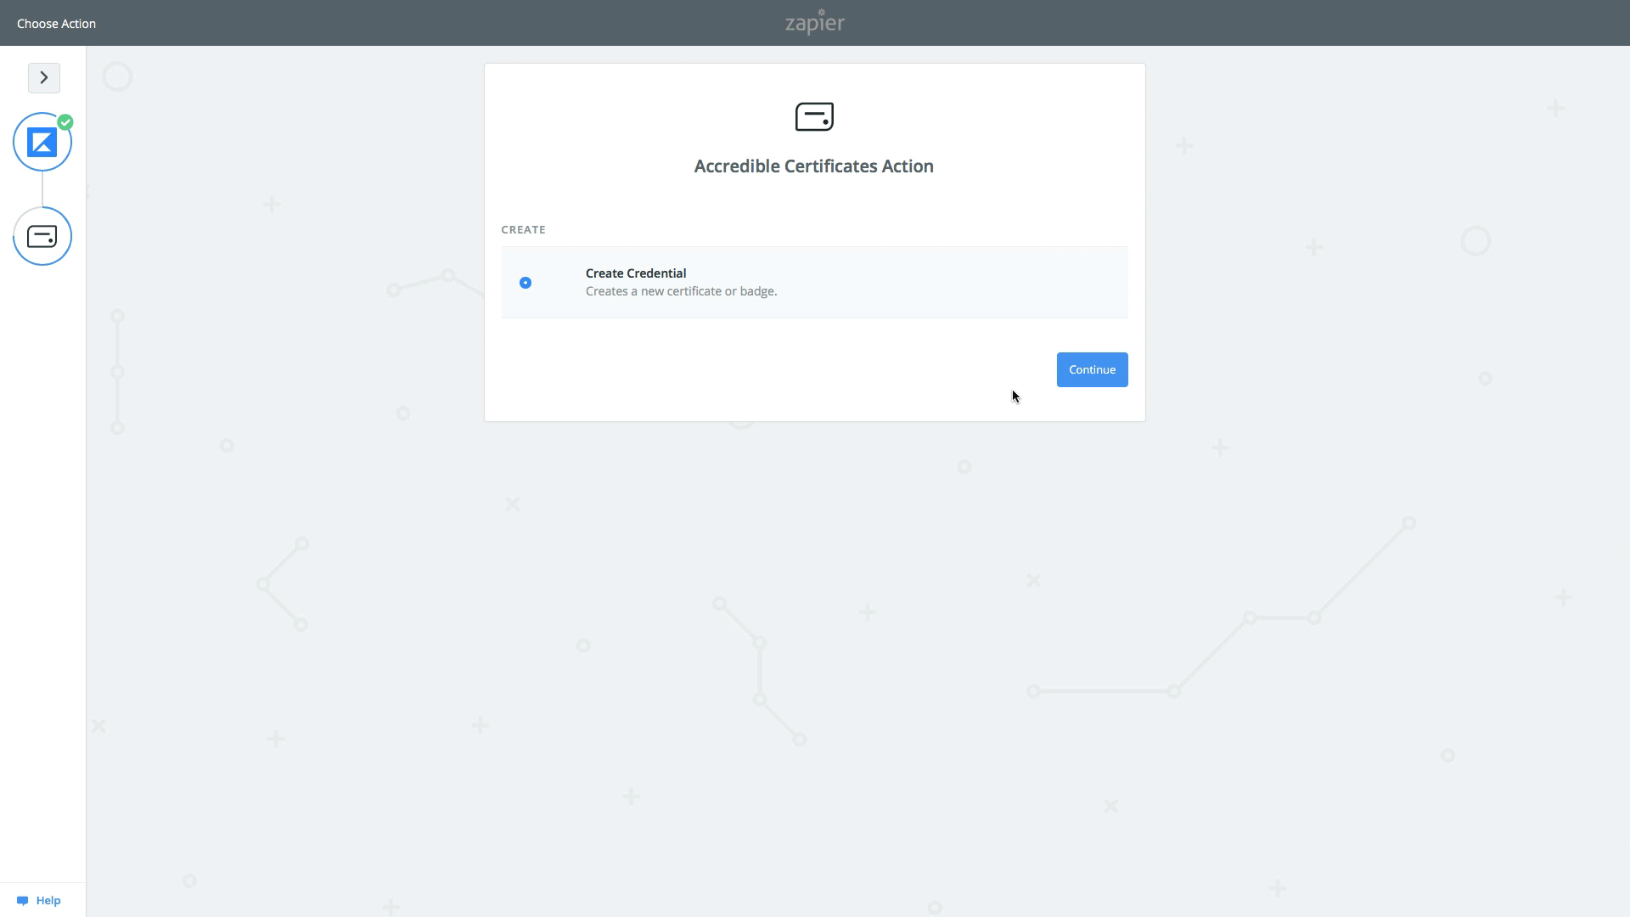Click empty area of Create Credential row
Viewport: 1630px width, 917px height.
click(951, 283)
